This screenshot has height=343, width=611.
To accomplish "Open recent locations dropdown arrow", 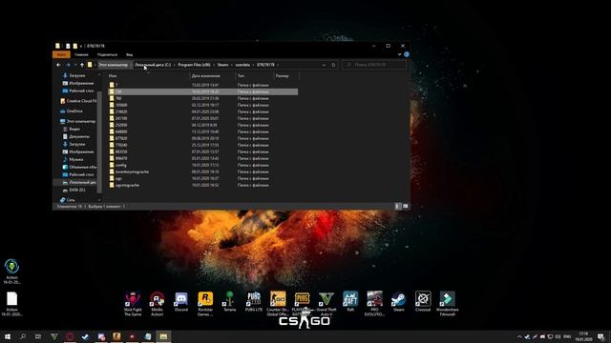I will (75, 65).
